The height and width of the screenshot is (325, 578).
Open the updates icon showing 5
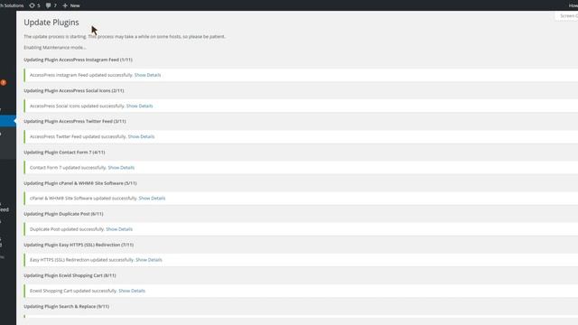34,5
